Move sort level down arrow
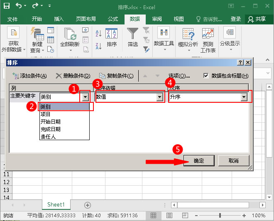Image resolution: width=274 pixels, height=221 pixels. click(158, 76)
